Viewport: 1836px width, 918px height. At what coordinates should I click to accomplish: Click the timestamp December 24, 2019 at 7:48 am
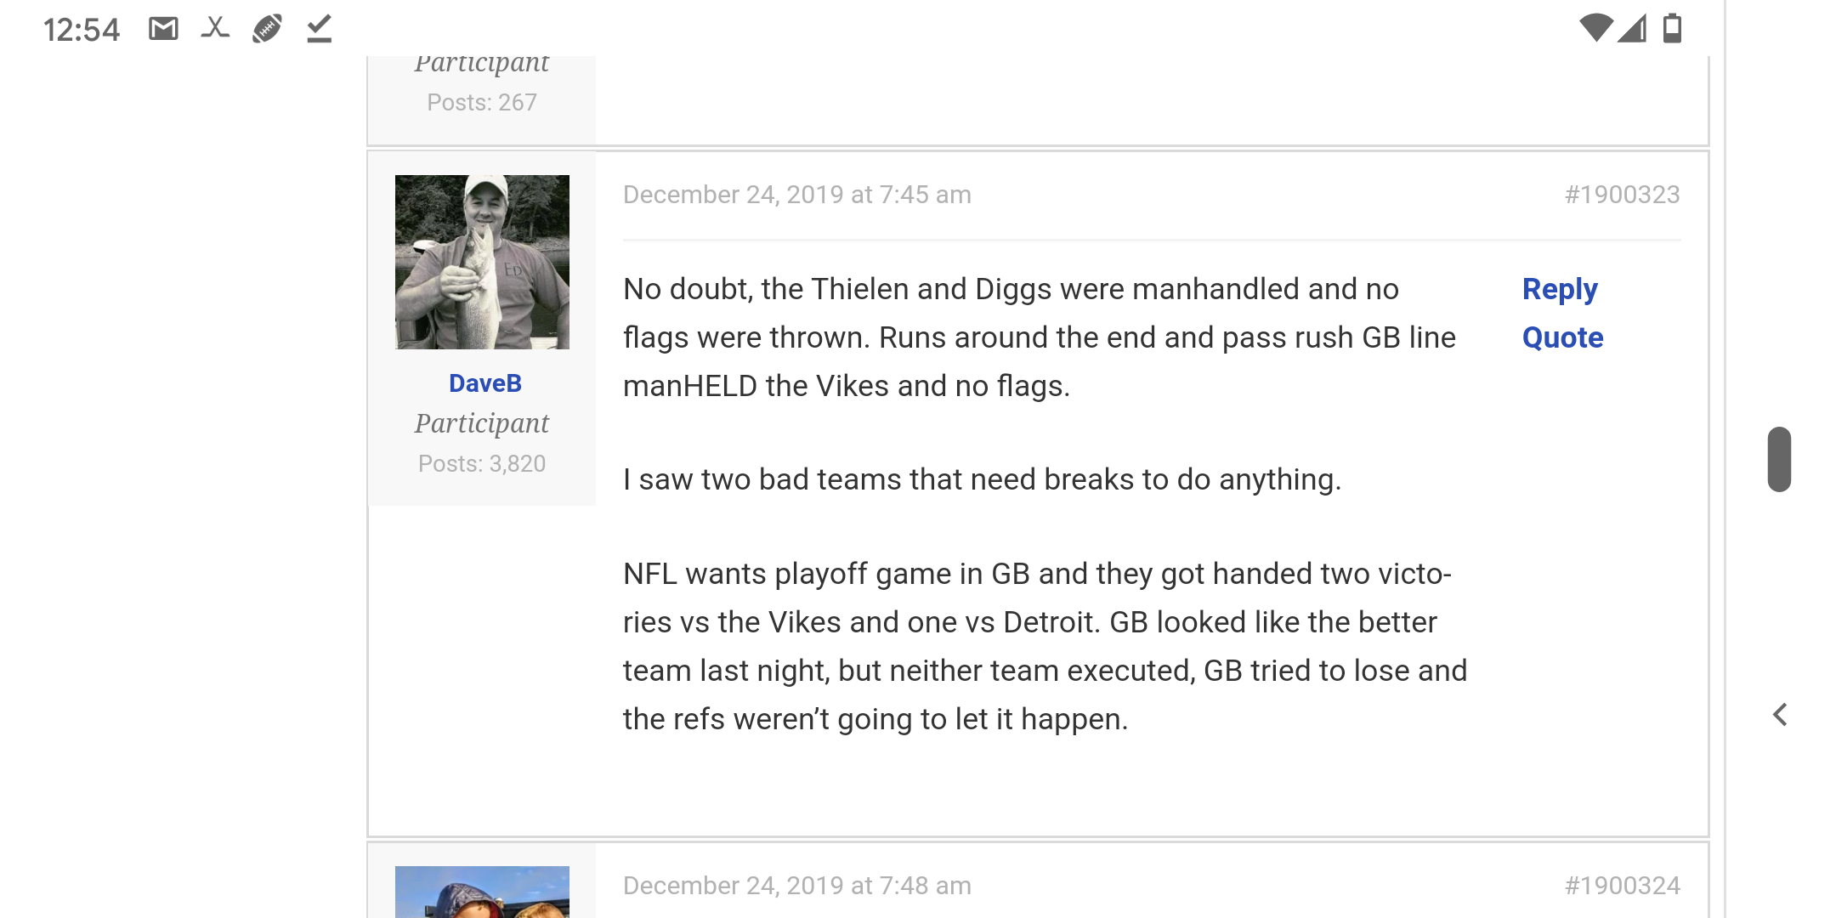(796, 886)
